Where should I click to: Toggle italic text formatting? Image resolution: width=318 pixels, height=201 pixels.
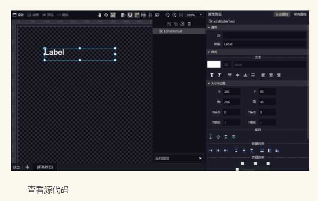pyautogui.click(x=219, y=75)
